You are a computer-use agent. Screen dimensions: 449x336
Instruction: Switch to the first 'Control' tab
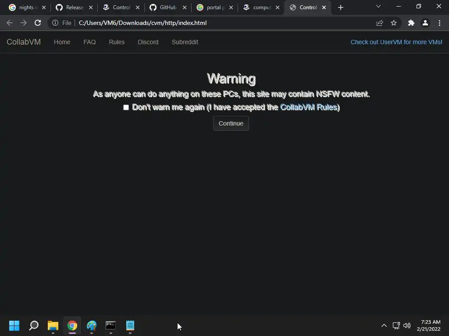coord(118,7)
